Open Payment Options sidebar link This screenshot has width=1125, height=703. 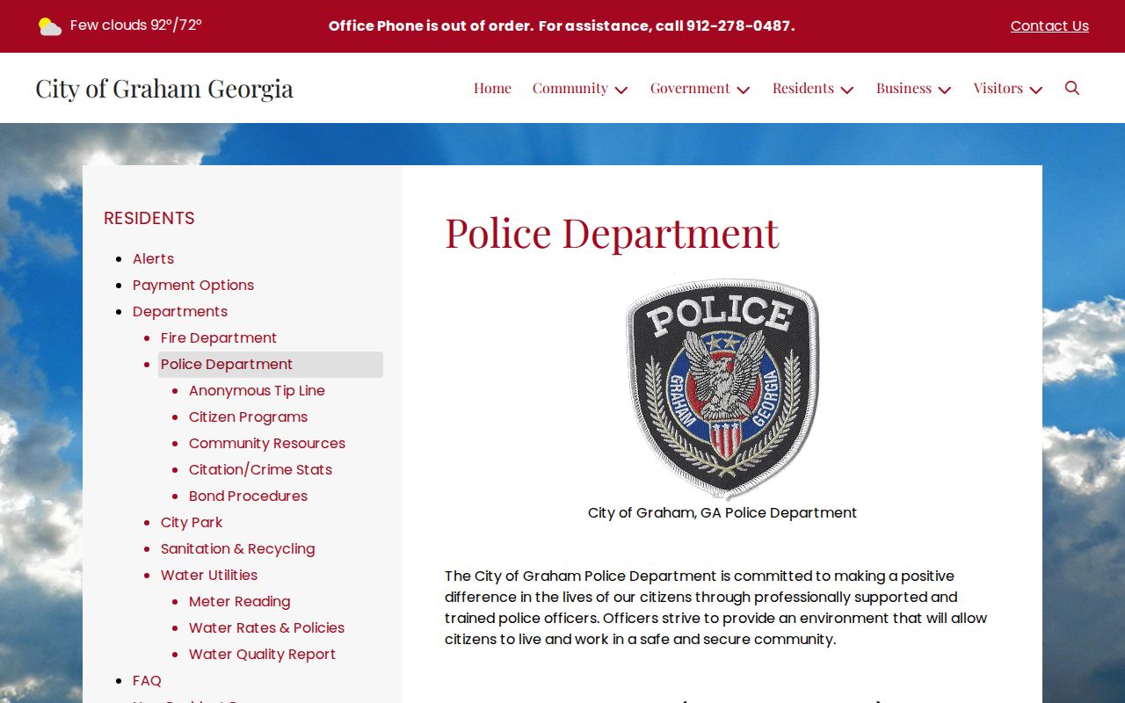pyautogui.click(x=193, y=285)
